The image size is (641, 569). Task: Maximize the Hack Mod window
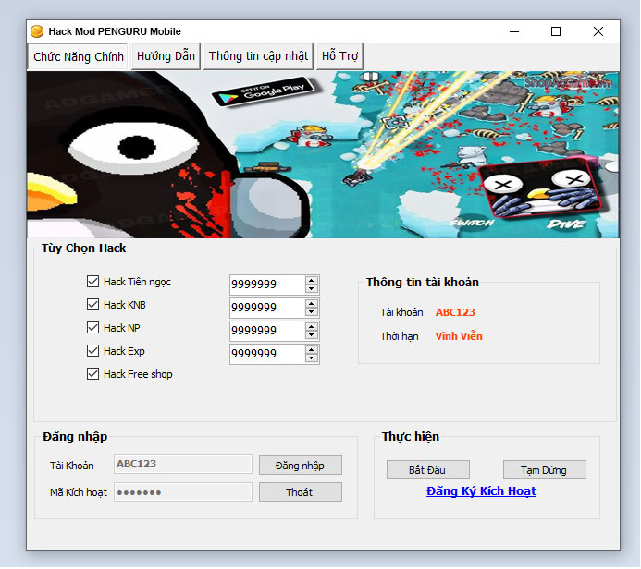coord(556,31)
